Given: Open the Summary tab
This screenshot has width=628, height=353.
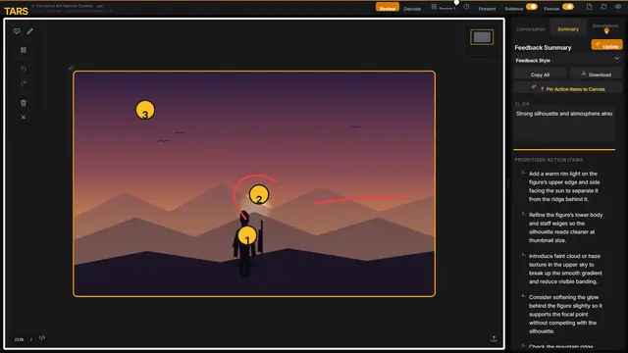Looking at the screenshot, I should 568,28.
